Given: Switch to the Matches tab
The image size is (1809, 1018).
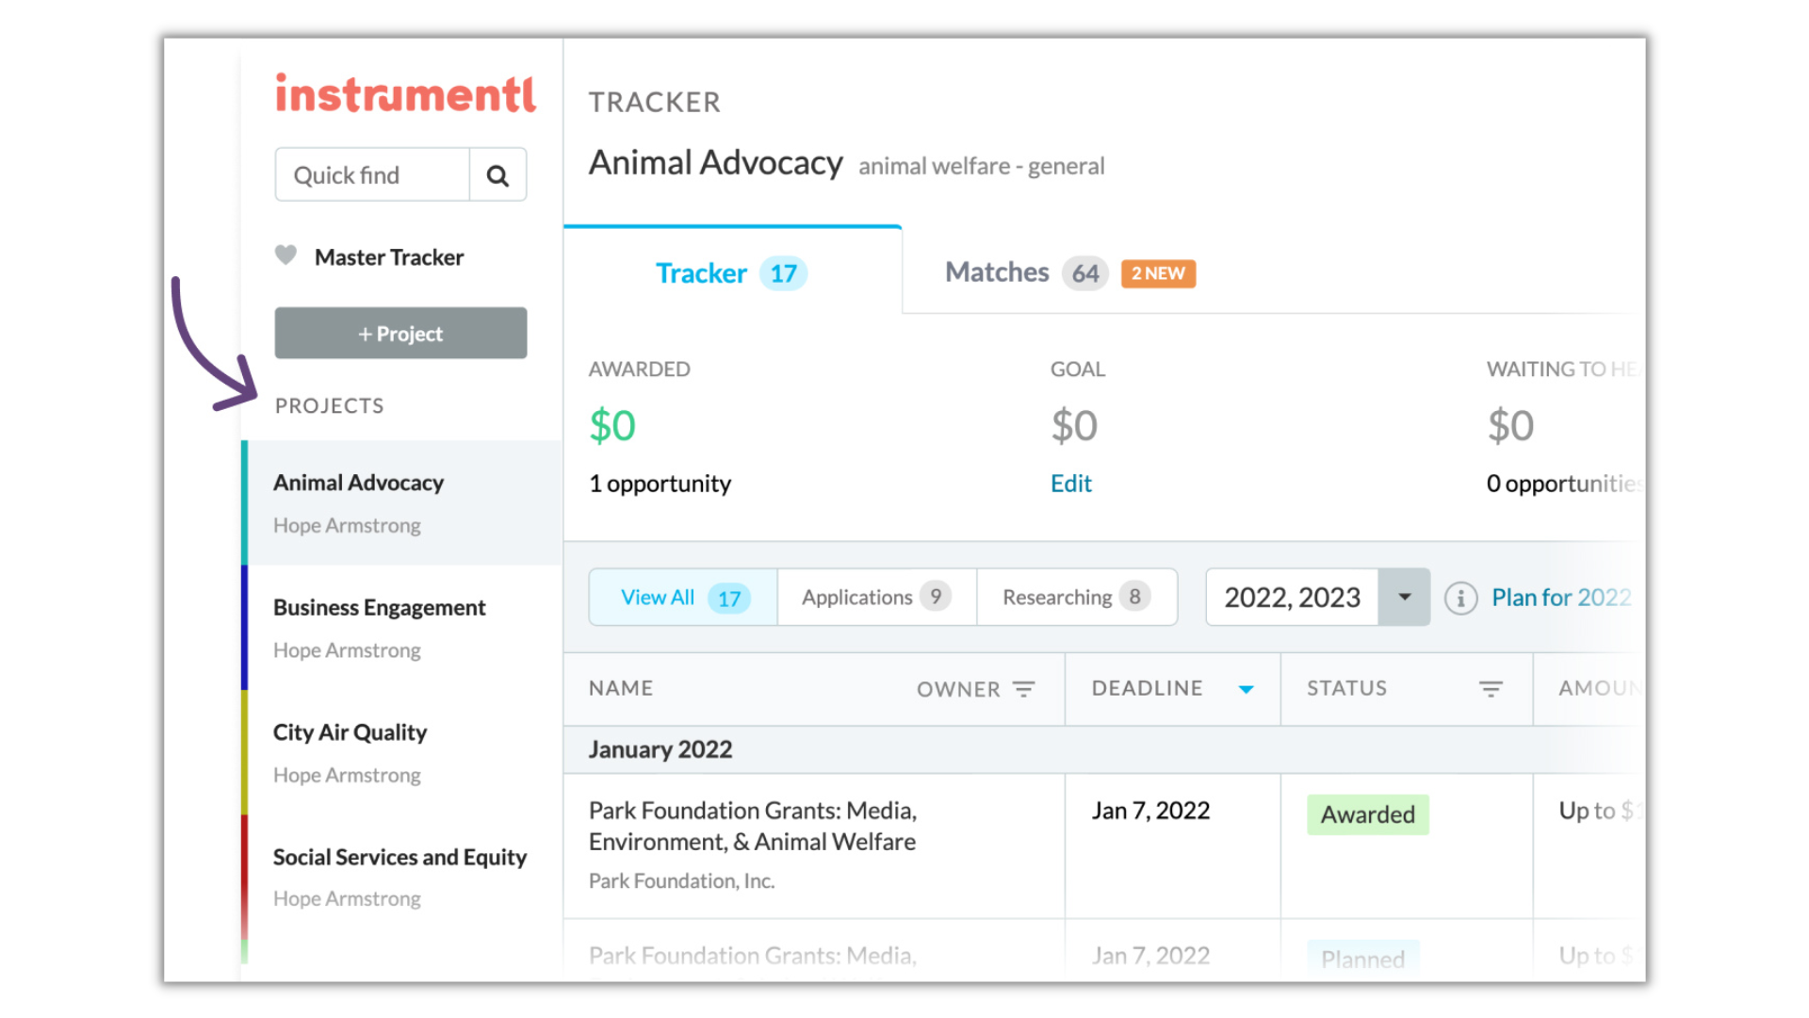Looking at the screenshot, I should tap(997, 272).
